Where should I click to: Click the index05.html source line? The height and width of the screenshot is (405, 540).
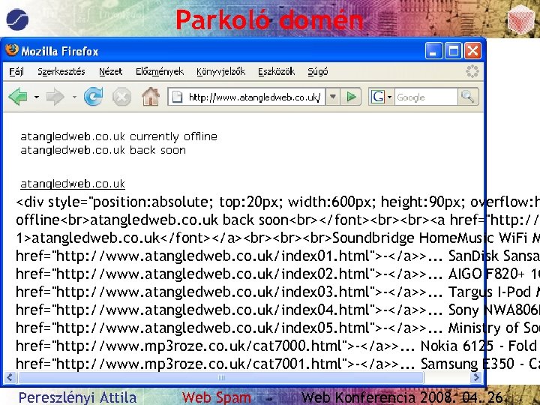[277, 328]
